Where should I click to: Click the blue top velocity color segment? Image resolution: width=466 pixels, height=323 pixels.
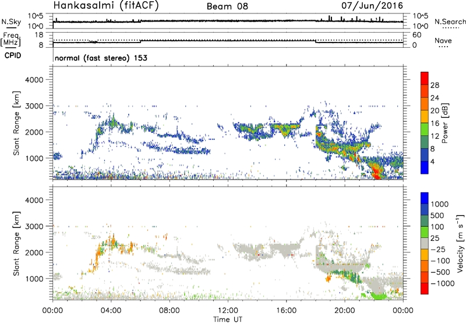(x=425, y=198)
